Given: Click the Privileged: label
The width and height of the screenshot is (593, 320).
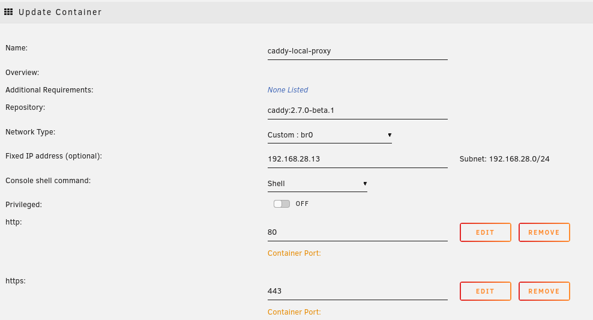Looking at the screenshot, I should click(x=23, y=205).
